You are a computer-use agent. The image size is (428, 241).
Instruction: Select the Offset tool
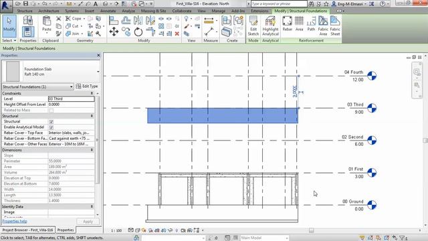click(x=126, y=20)
